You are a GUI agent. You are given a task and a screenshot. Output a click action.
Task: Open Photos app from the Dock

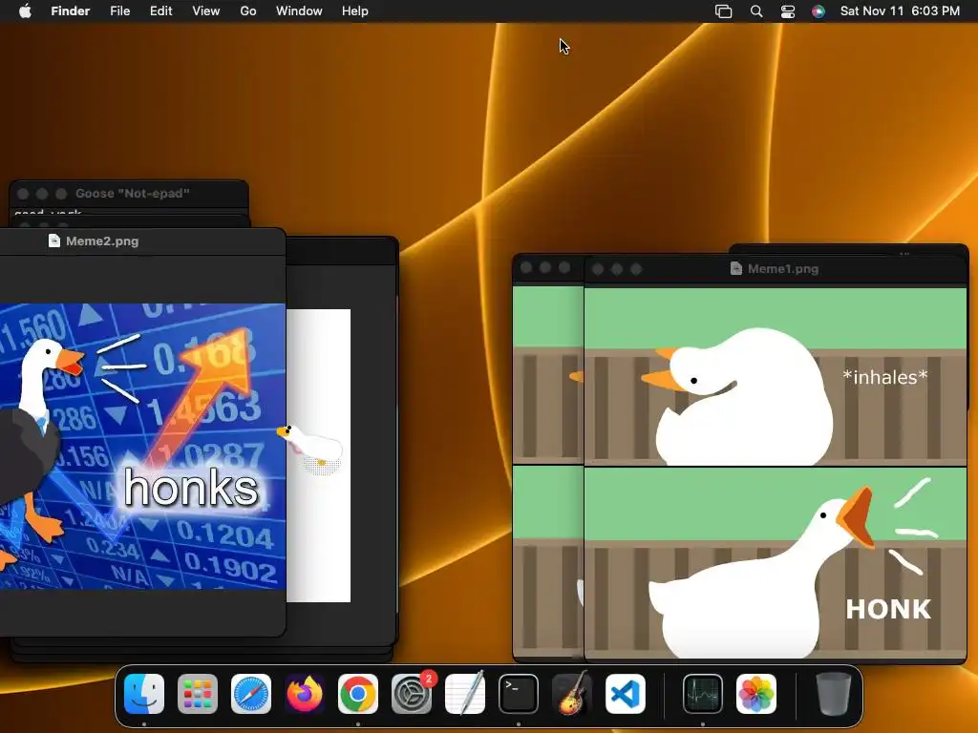(756, 694)
